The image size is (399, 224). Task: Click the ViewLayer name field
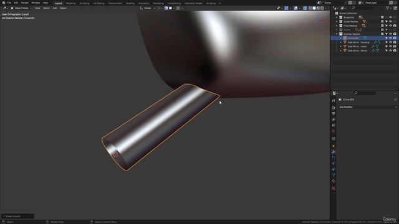point(376,2)
